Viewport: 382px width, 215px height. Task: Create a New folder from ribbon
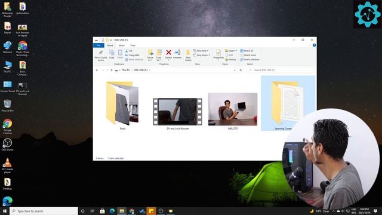[x=188, y=56]
